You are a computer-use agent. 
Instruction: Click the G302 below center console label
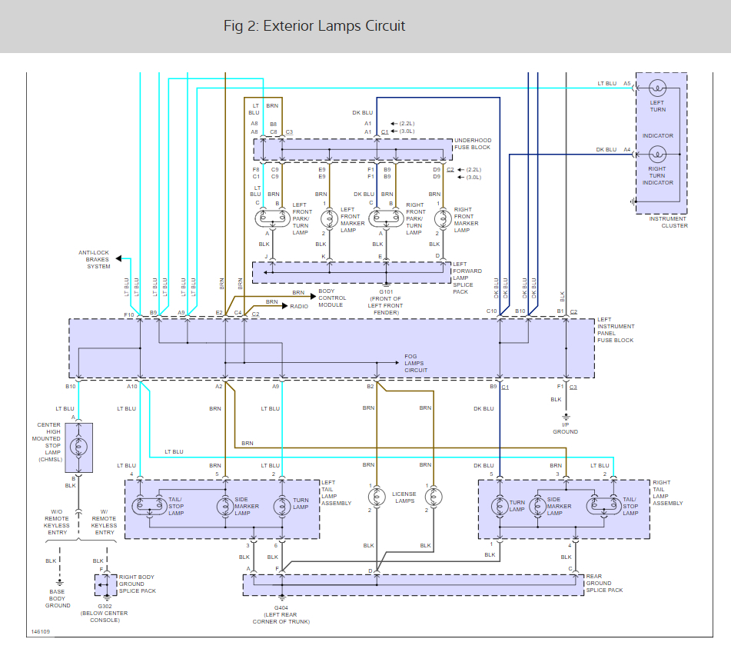point(105,613)
